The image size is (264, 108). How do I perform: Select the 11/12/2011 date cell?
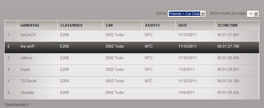pos(187,81)
